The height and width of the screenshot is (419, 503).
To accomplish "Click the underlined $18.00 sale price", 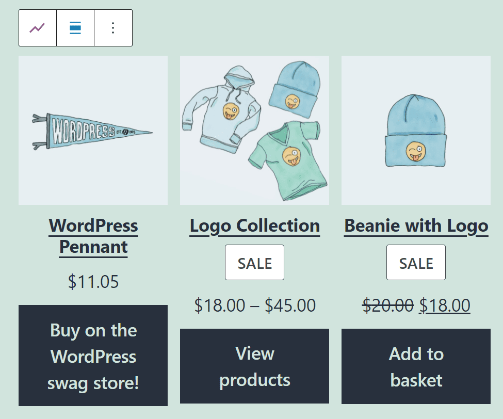I will 445,305.
